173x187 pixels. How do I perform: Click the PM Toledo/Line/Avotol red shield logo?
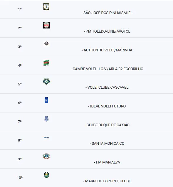(46, 25)
